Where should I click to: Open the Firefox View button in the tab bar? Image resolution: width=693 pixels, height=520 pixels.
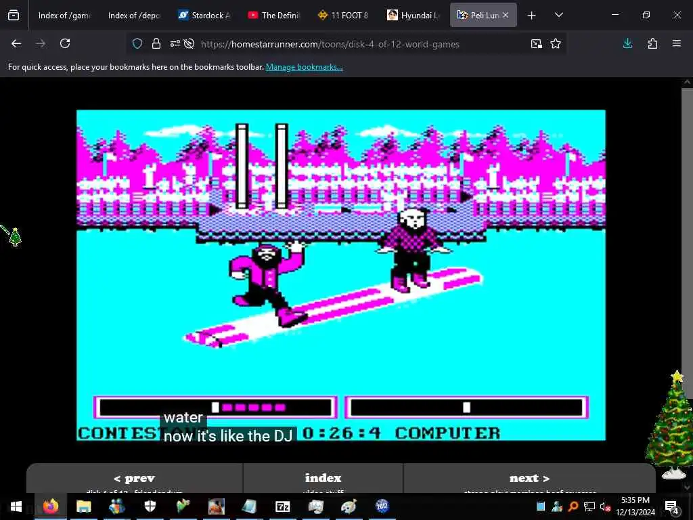point(14,15)
